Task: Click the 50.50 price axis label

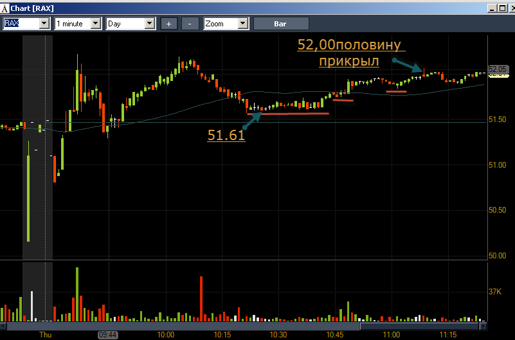Action: pos(497,210)
